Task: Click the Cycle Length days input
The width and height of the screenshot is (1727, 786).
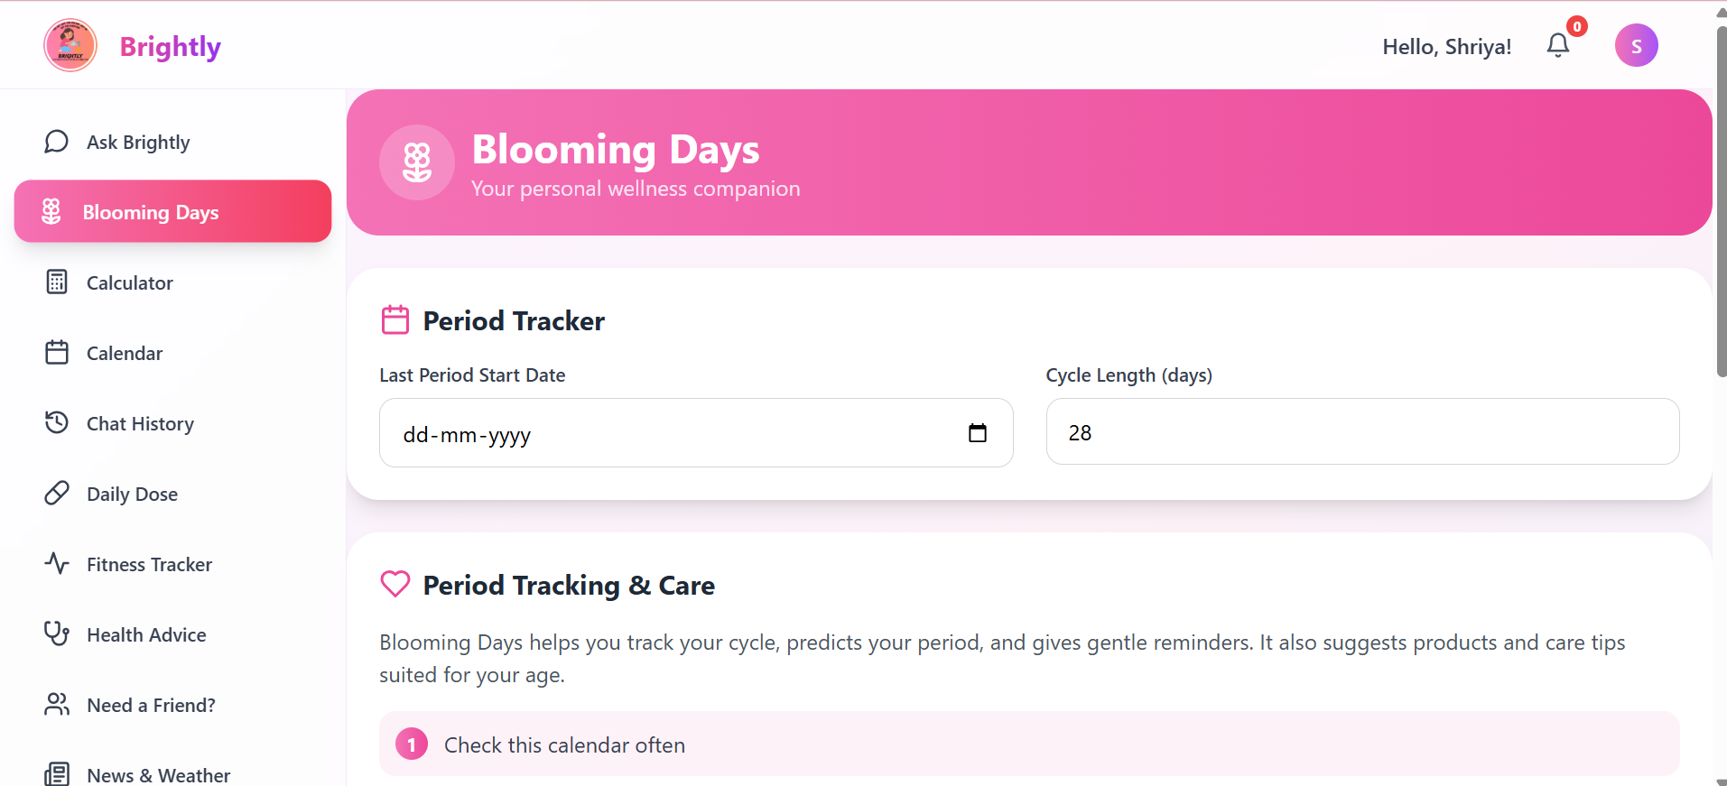Action: point(1361,432)
